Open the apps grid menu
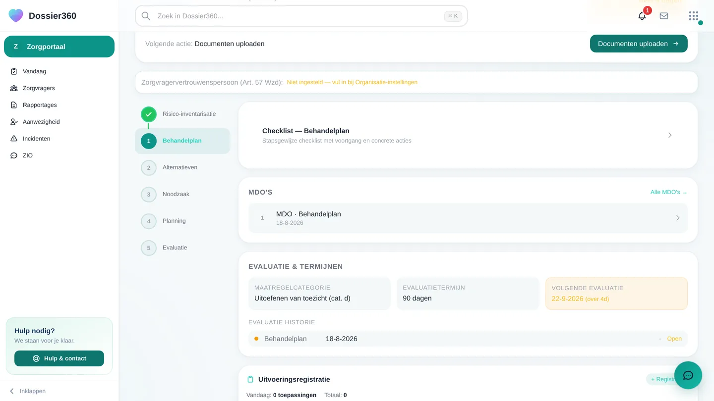Screen dimensions: 714x401 tap(694, 16)
